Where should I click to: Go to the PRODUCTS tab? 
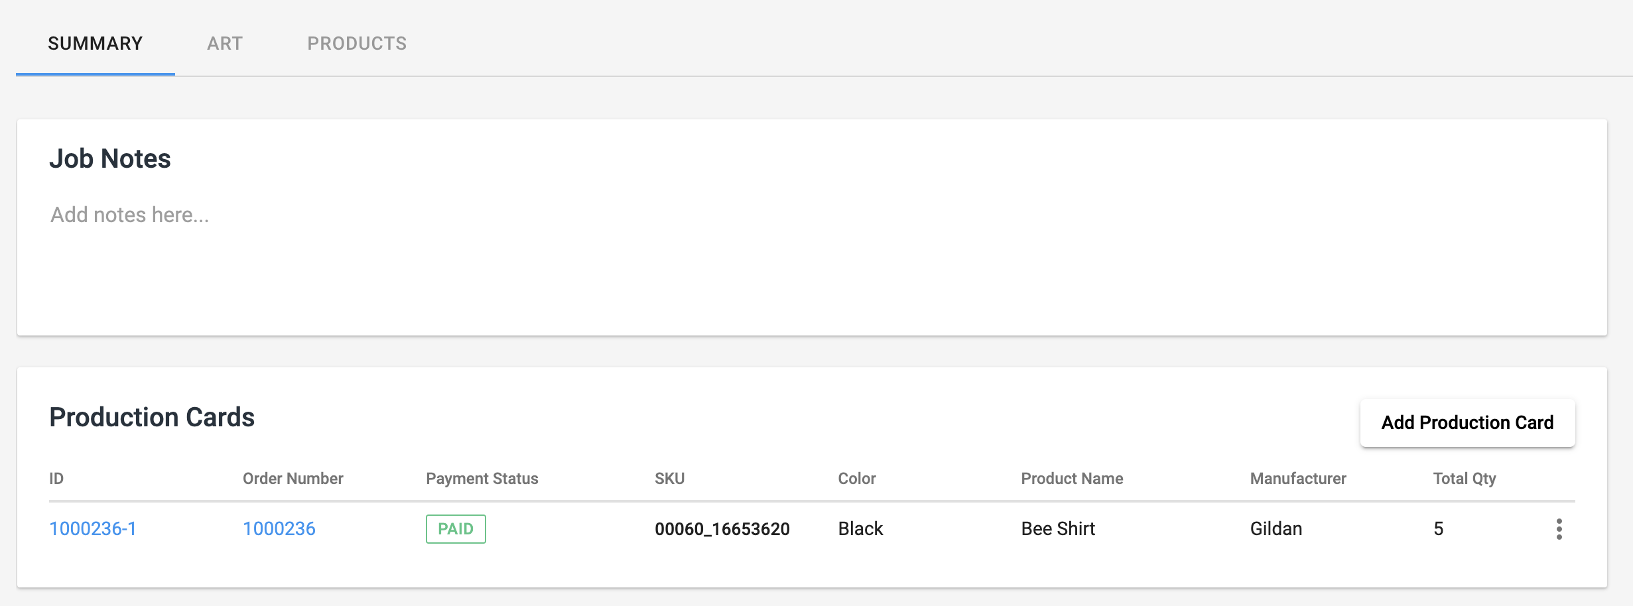pos(357,44)
